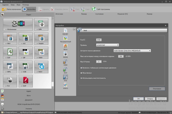The width and height of the screenshot is (172, 114).
Task: Click the Start toolbar button
Action: (85, 9)
